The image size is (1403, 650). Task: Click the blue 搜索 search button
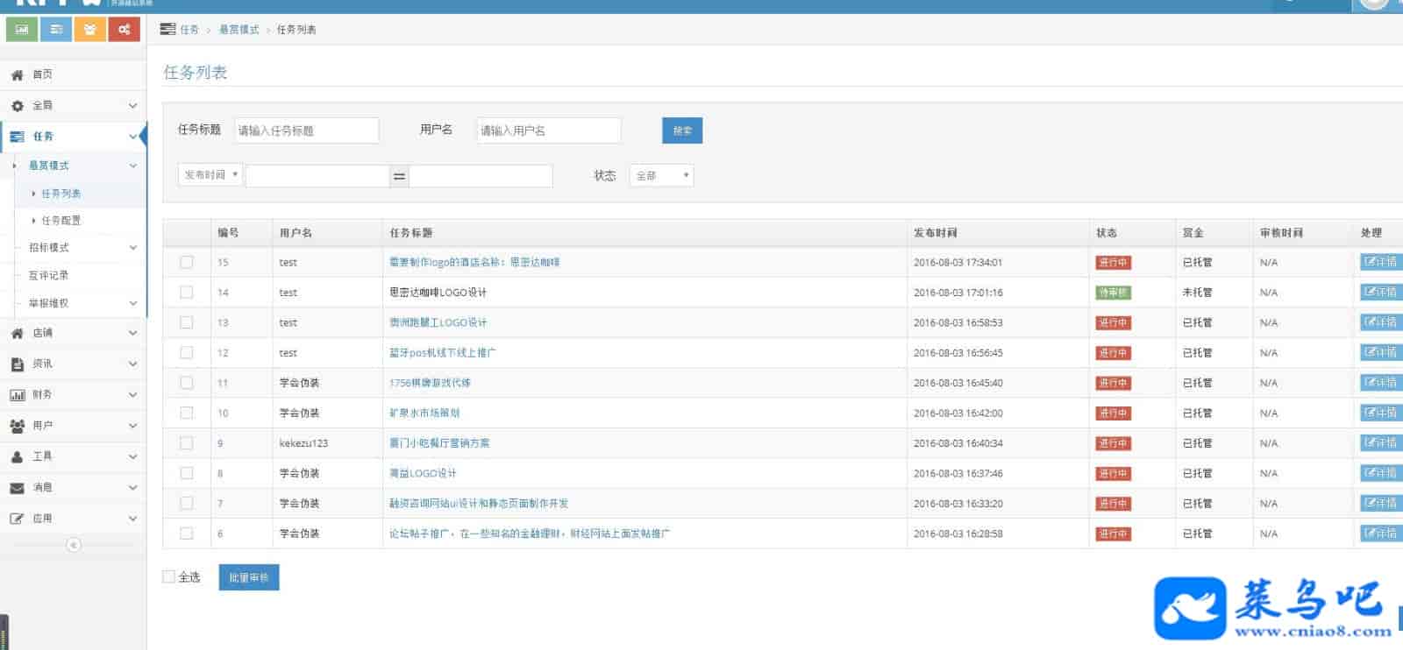click(x=682, y=131)
